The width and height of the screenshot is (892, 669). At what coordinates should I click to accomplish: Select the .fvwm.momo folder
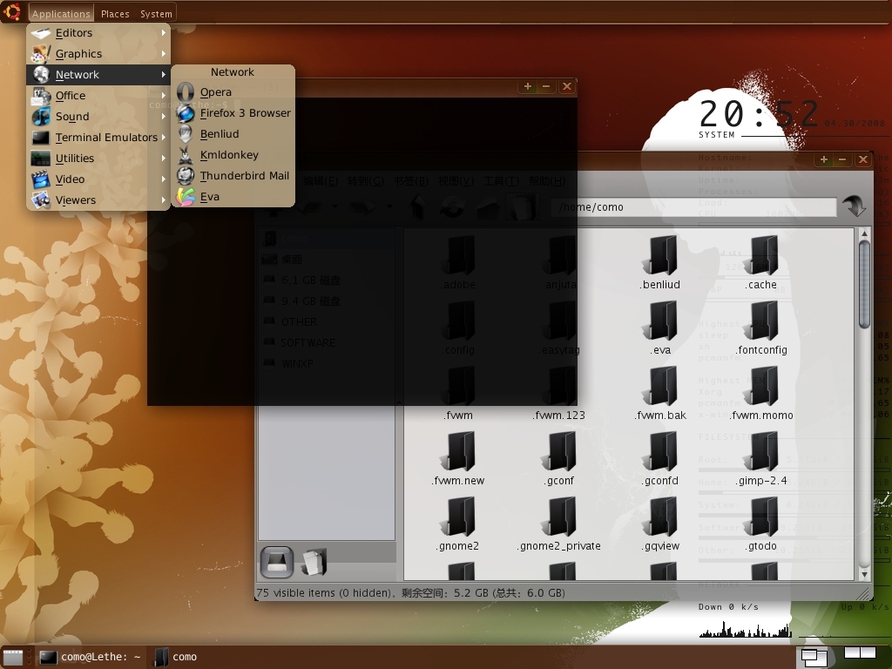point(761,394)
